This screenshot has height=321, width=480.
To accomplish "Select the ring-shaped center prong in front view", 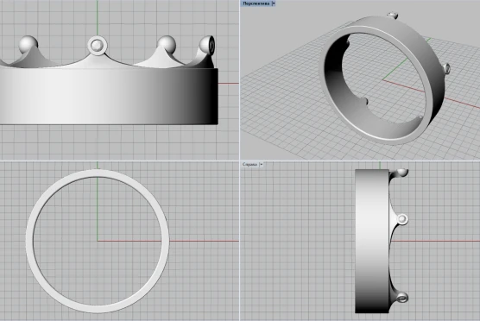I will click(98, 46).
